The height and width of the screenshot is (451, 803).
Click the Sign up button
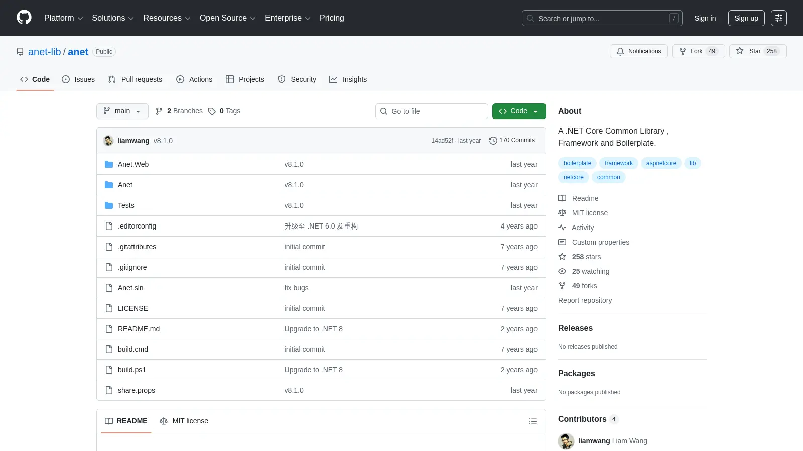[x=746, y=18]
